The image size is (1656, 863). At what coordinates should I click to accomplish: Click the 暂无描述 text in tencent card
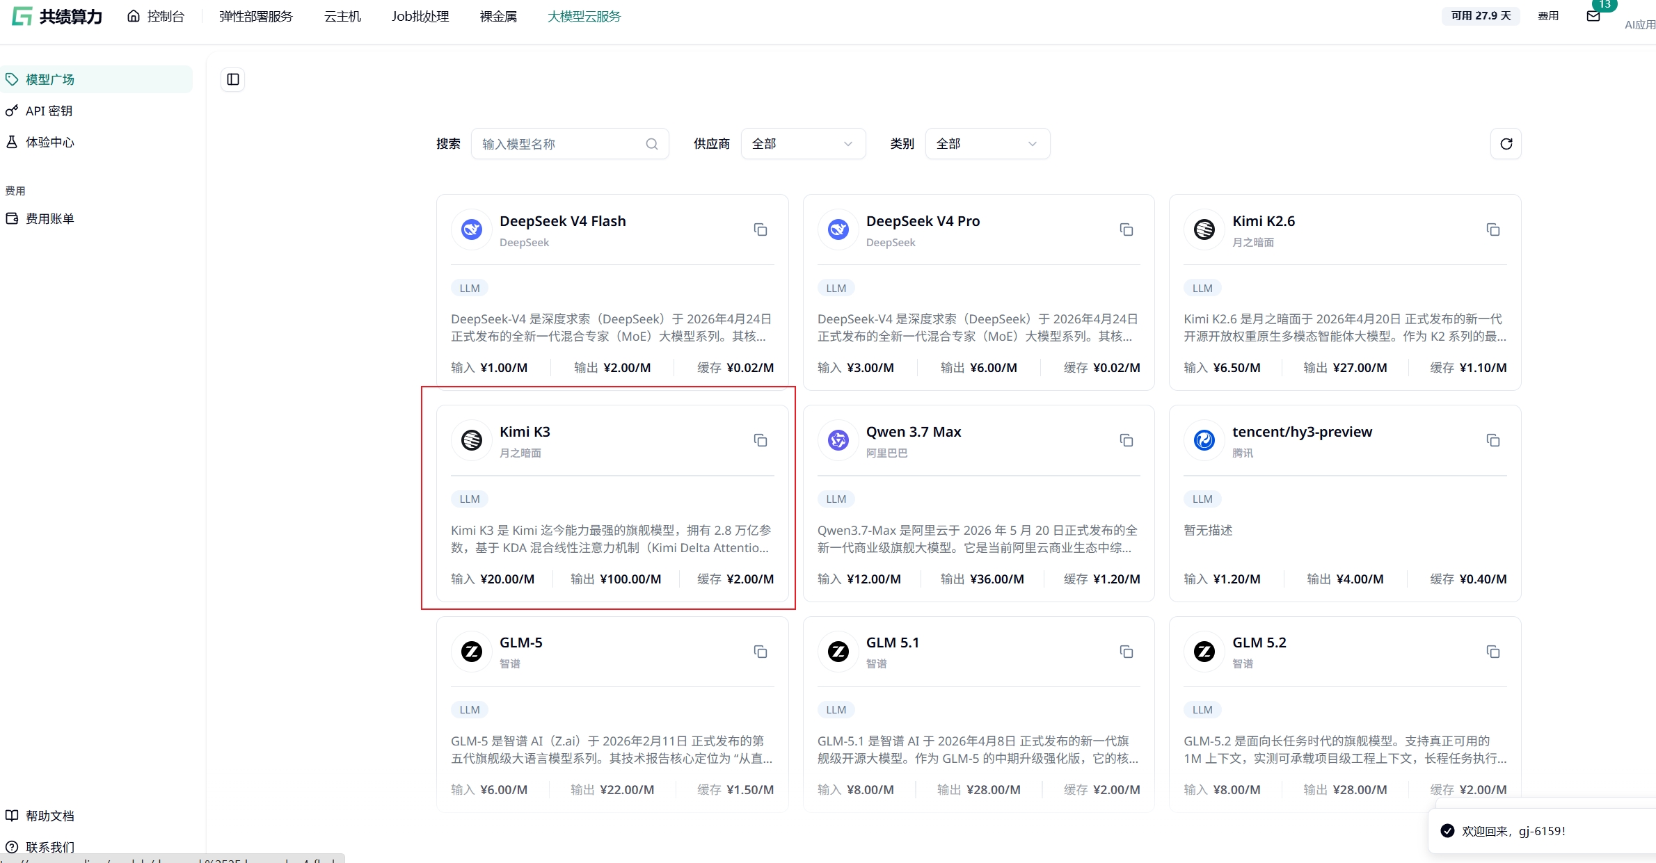(1208, 530)
